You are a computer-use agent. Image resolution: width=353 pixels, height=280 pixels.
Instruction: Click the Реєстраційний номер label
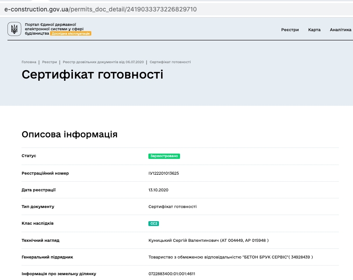point(45,173)
